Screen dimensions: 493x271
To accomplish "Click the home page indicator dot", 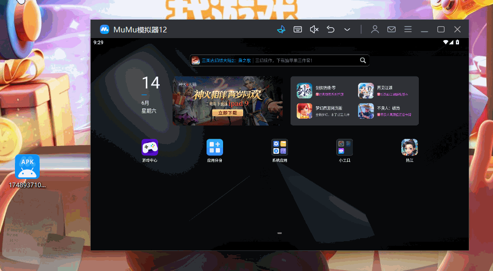I will (280, 233).
